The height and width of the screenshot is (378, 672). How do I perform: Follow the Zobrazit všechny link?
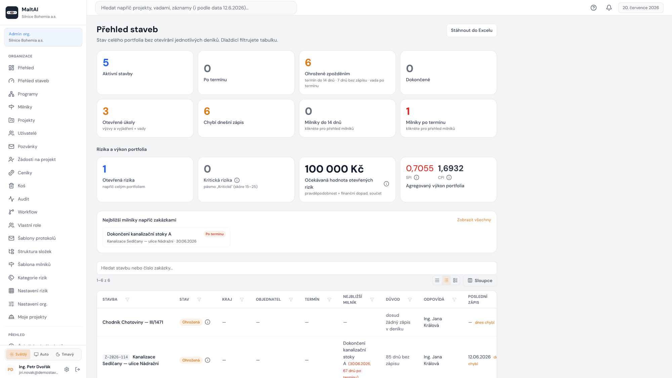474,220
